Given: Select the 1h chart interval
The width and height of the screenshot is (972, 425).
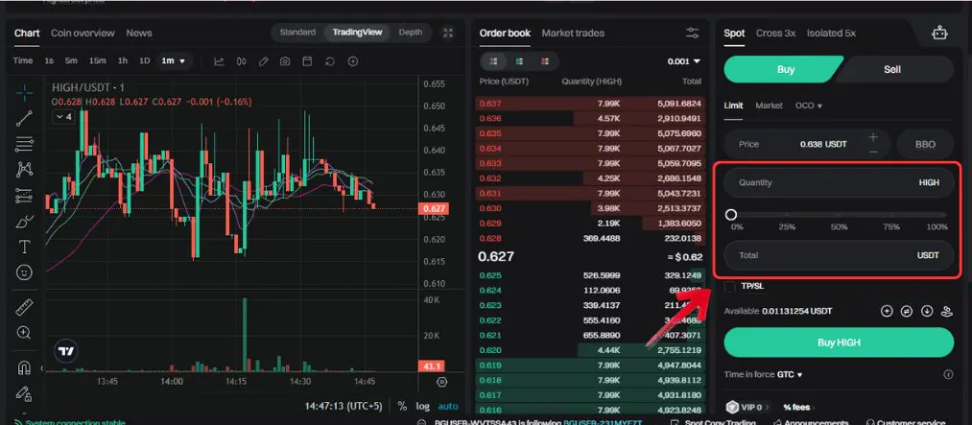Looking at the screenshot, I should [123, 61].
